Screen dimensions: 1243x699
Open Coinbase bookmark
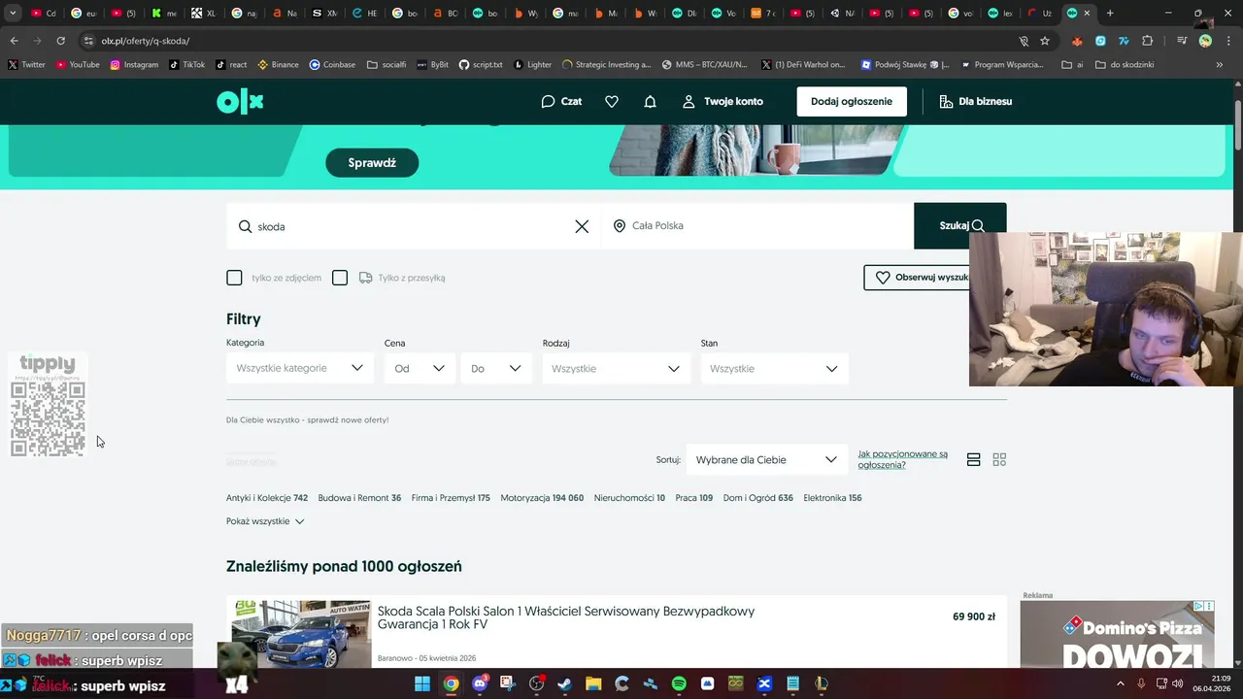pos(332,65)
